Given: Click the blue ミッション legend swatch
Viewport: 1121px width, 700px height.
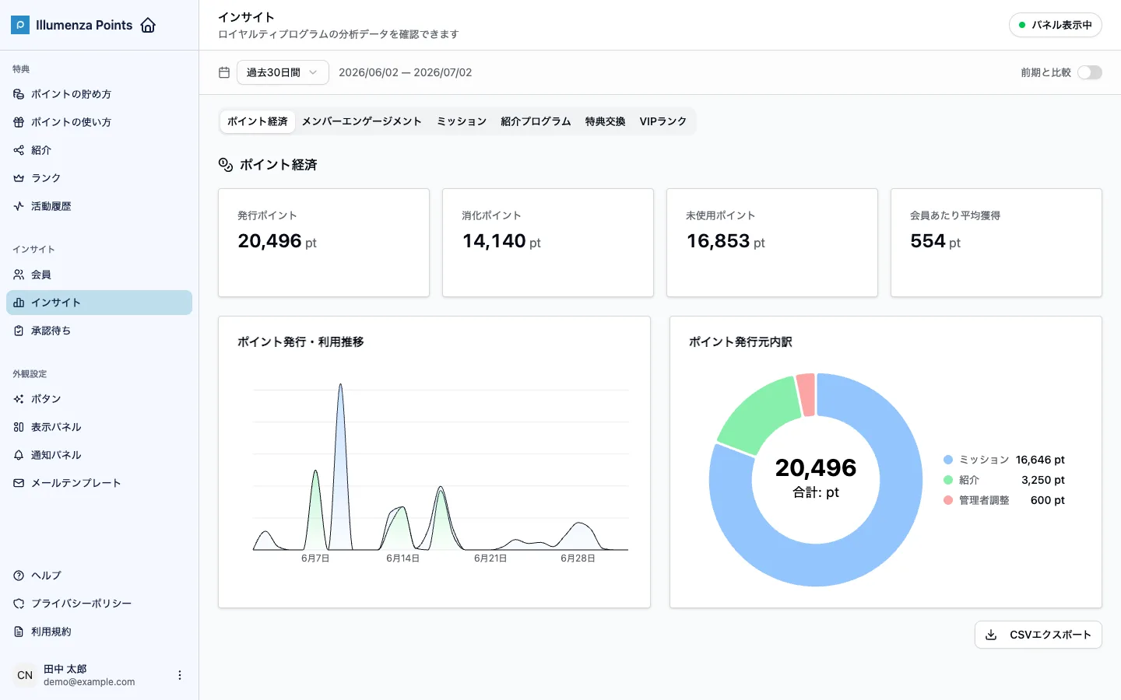Looking at the screenshot, I should point(948,460).
